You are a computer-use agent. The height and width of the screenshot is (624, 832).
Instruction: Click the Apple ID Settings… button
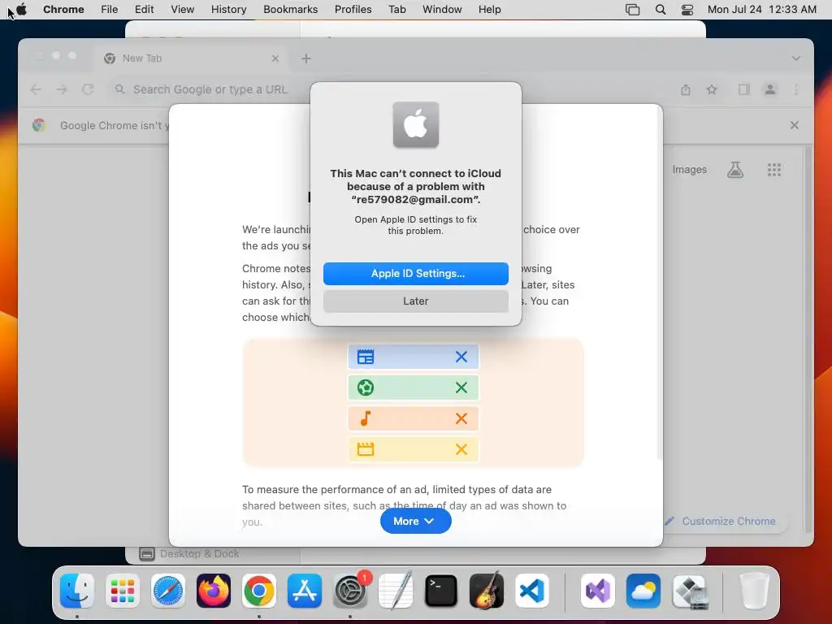tap(415, 273)
